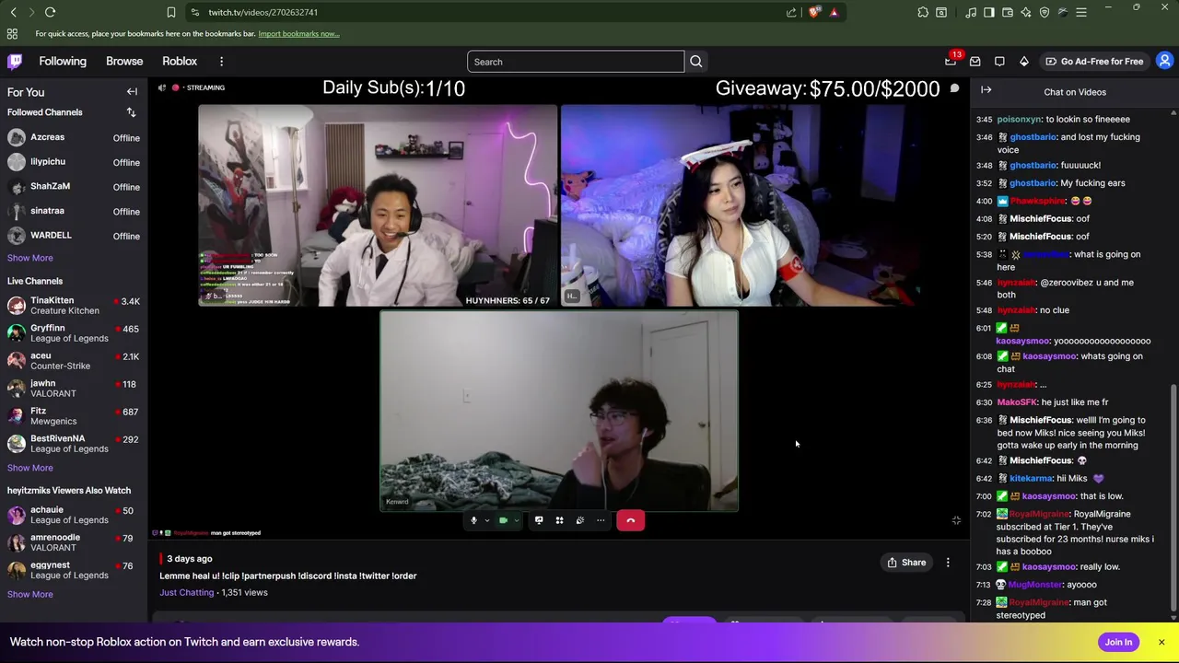Open the apps grid icon in the bookmarks bar

click(12, 34)
